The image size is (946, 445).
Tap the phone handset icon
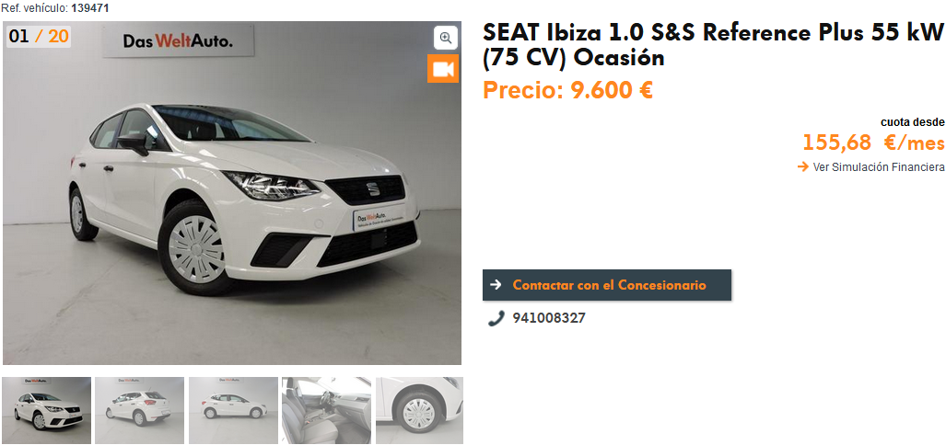[496, 318]
